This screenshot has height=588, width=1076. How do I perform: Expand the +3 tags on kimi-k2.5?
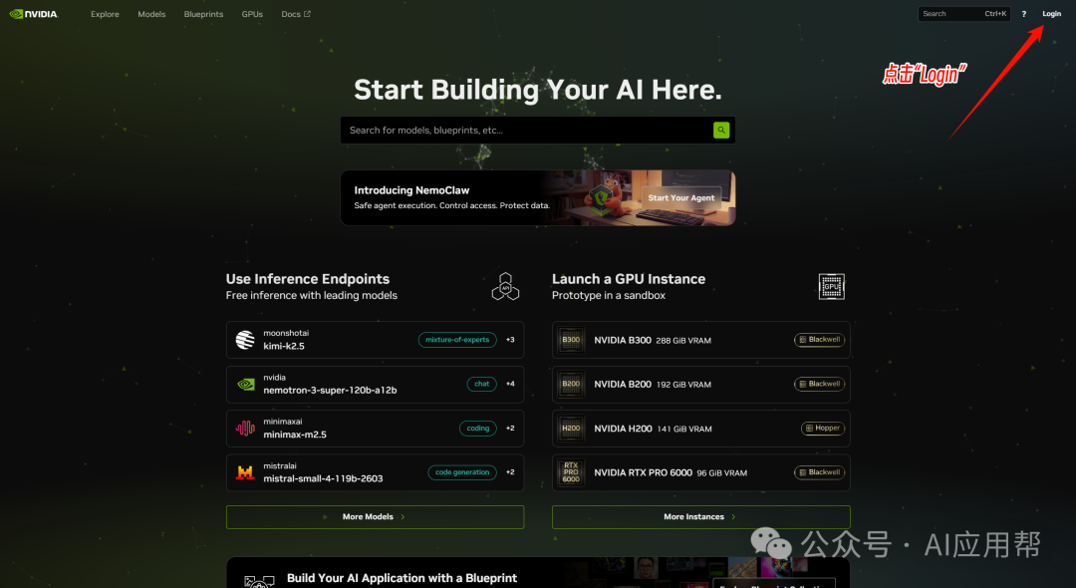(510, 340)
